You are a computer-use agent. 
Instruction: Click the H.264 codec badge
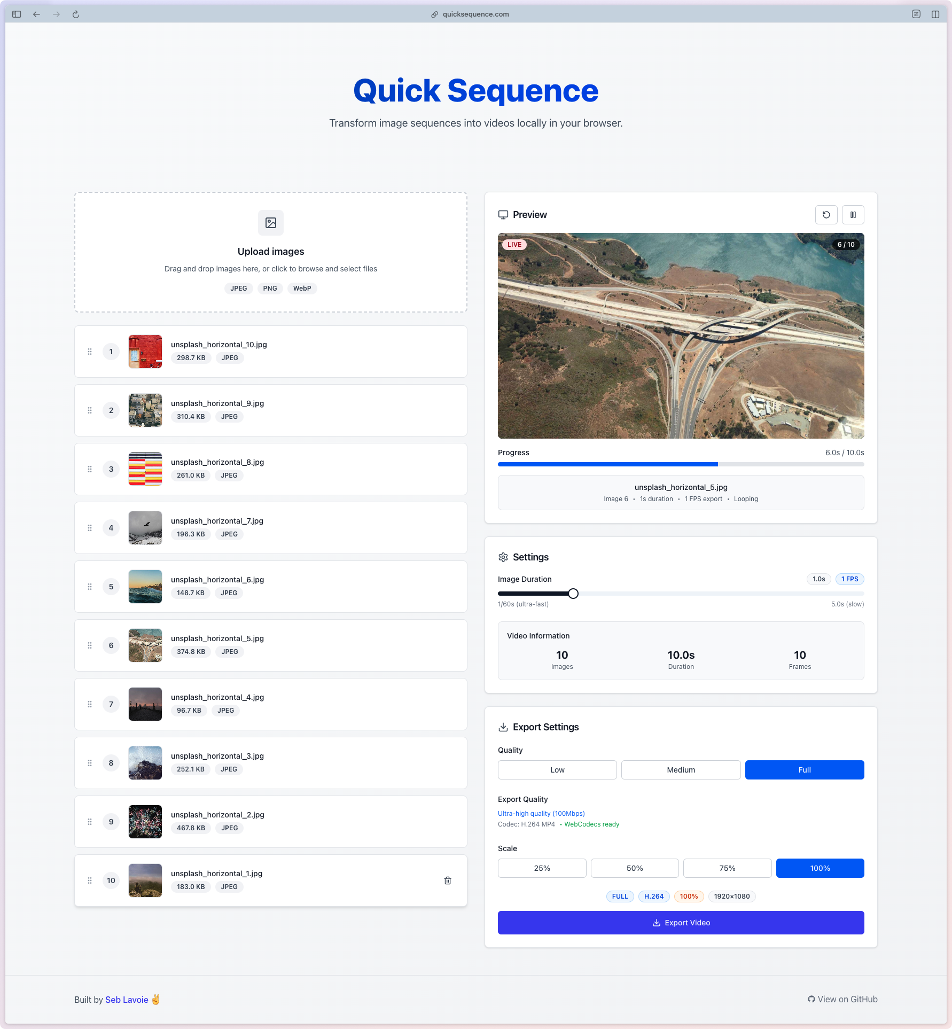tap(654, 897)
